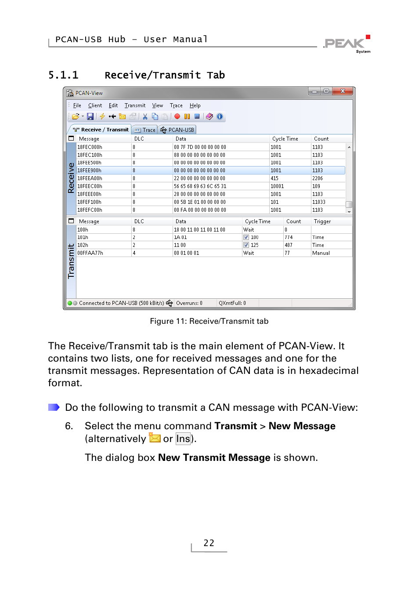This screenshot has width=419, height=594.
Task: Sort transmit list by Trigger column
Action: [x=332, y=221]
